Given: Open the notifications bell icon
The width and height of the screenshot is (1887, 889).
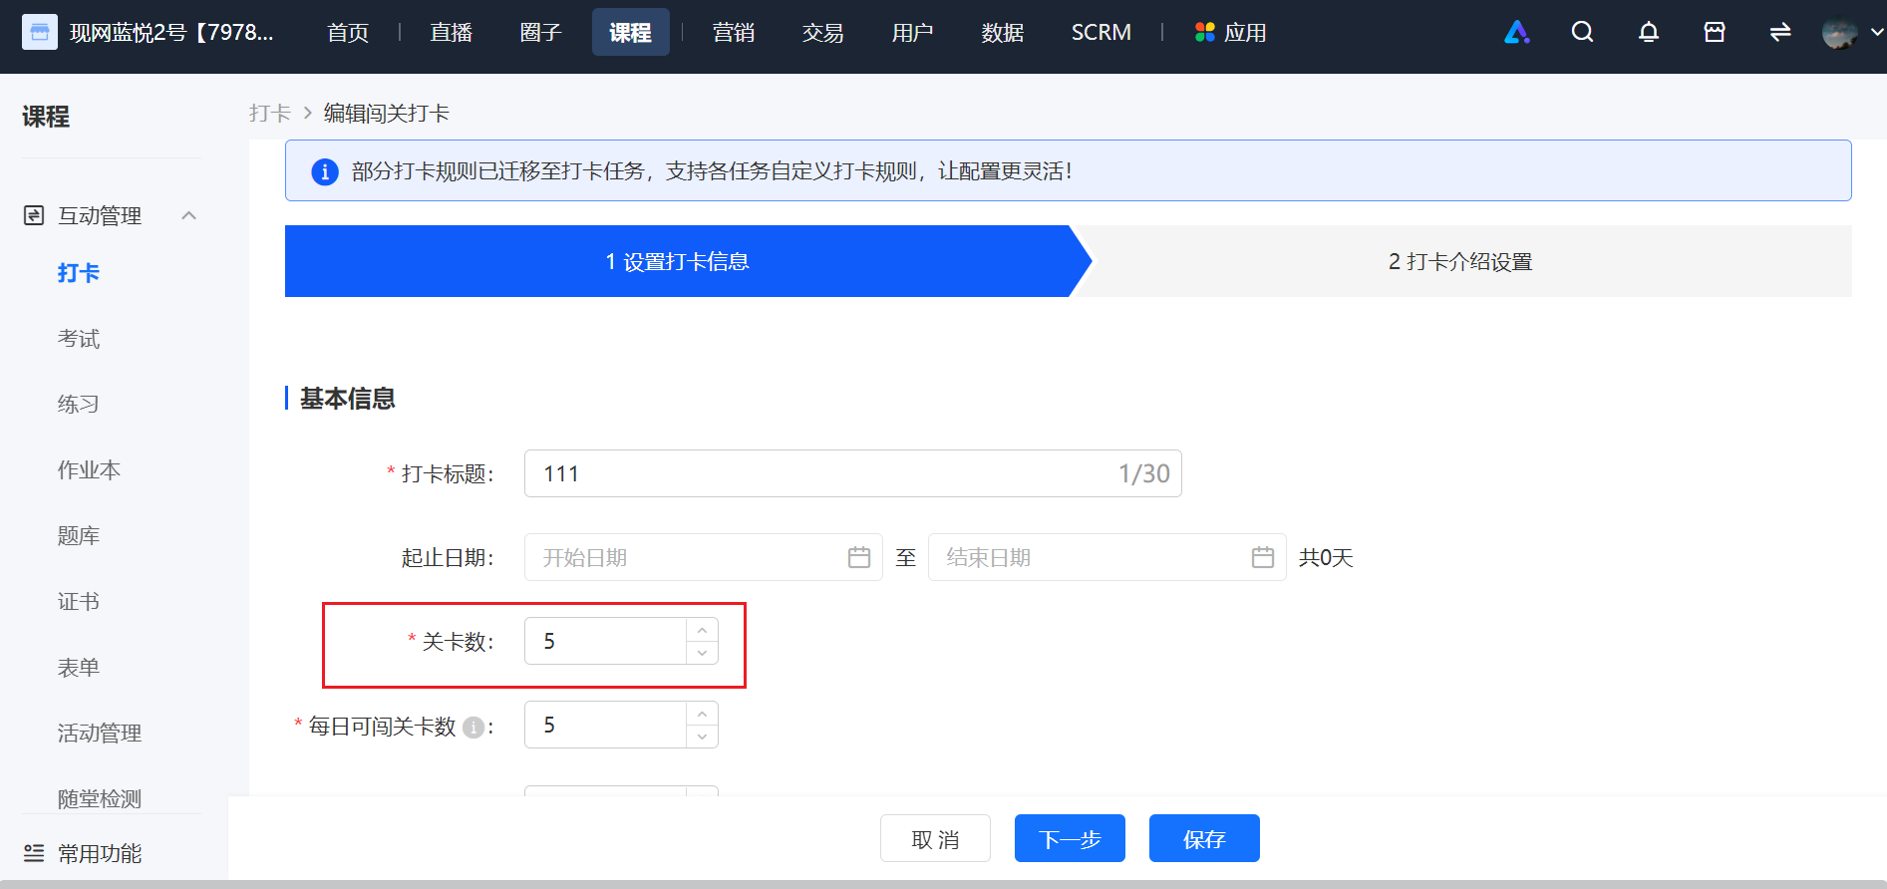Looking at the screenshot, I should point(1649,33).
